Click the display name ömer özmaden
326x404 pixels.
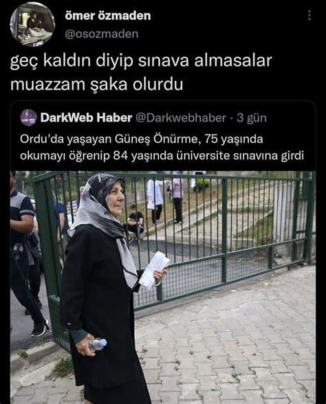pos(108,16)
